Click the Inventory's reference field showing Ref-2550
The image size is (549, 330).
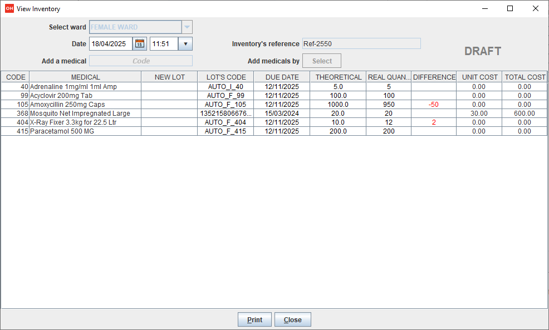(361, 43)
